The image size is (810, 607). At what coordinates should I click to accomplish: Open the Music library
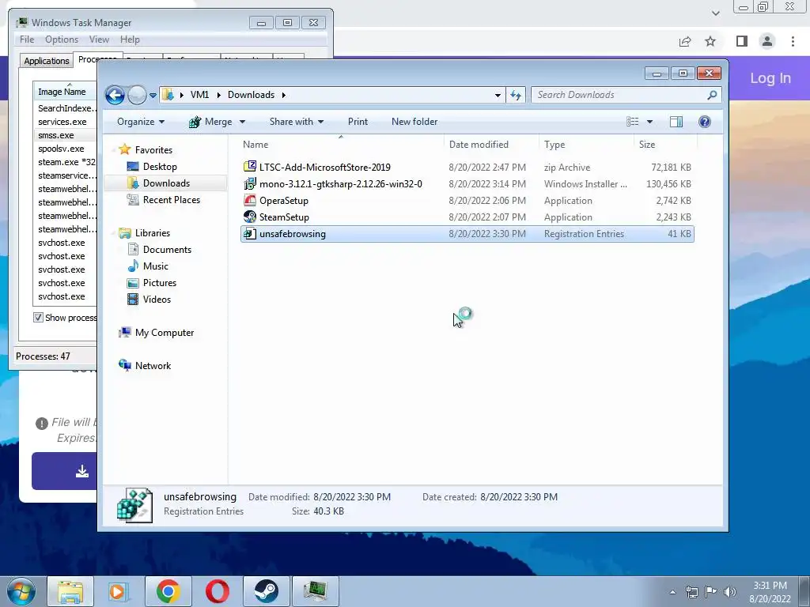tap(156, 266)
